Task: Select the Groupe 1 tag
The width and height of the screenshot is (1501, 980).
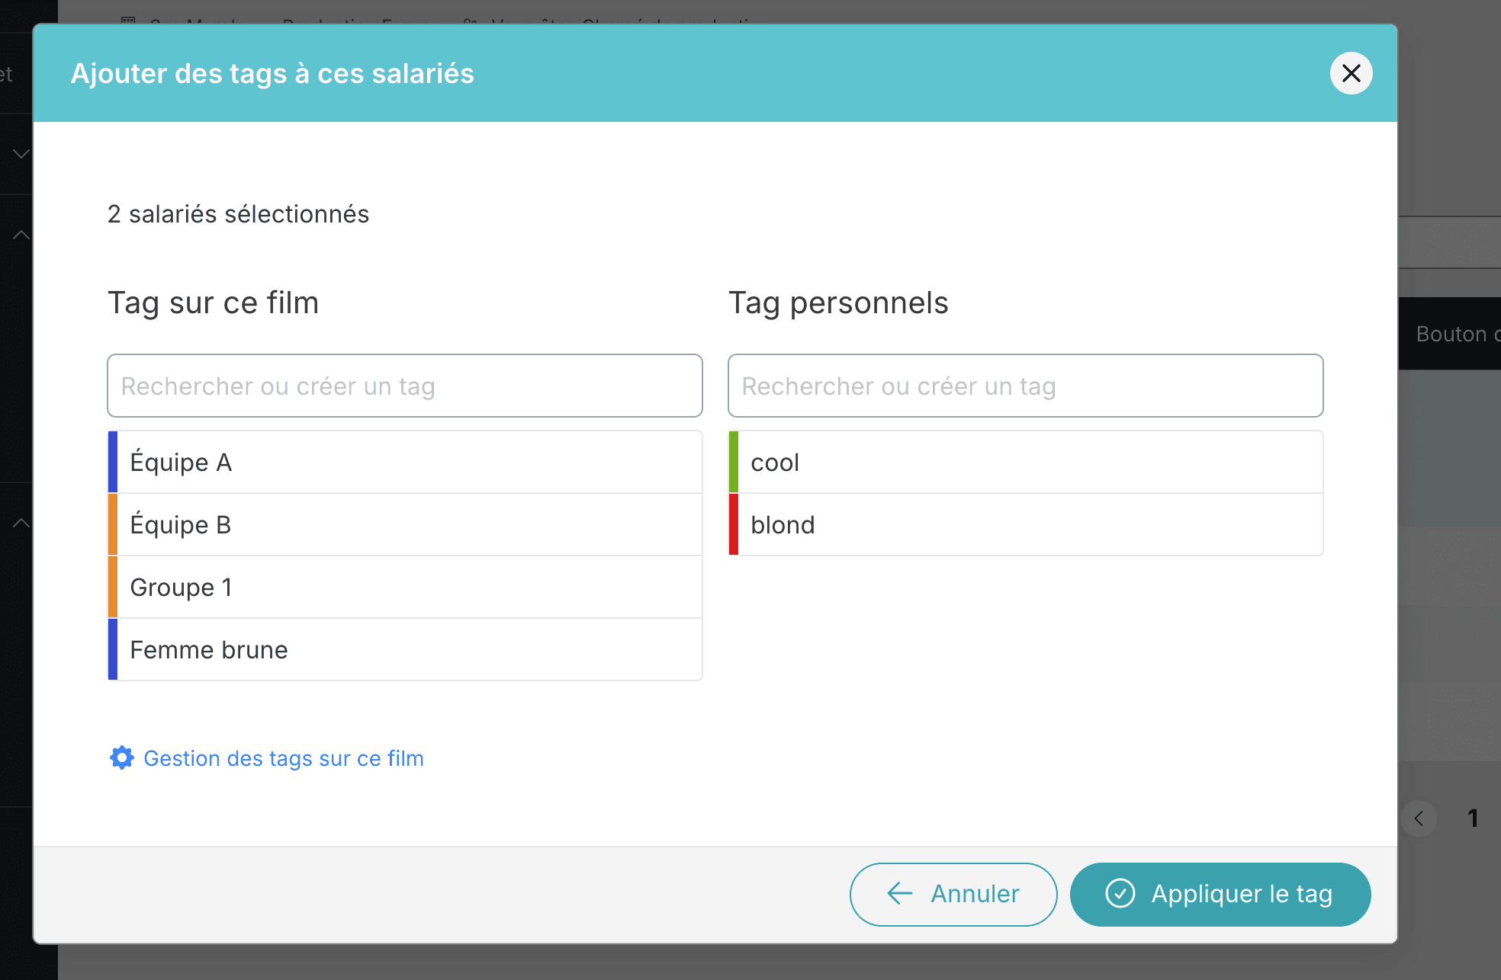Action: [405, 587]
